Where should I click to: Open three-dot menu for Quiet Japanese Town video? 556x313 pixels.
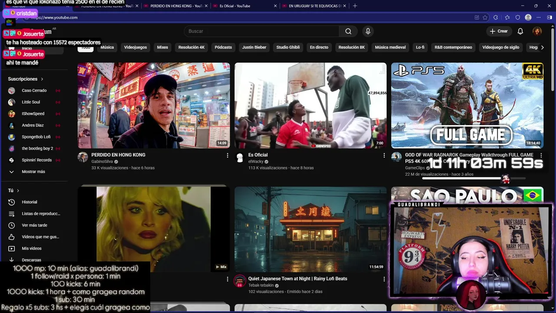click(x=384, y=279)
